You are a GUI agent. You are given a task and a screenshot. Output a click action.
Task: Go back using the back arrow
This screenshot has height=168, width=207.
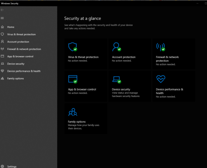[2, 10]
